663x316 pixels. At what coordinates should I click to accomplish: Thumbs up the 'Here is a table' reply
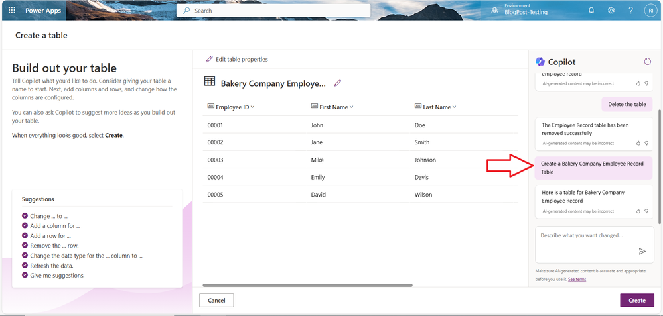pyautogui.click(x=638, y=211)
